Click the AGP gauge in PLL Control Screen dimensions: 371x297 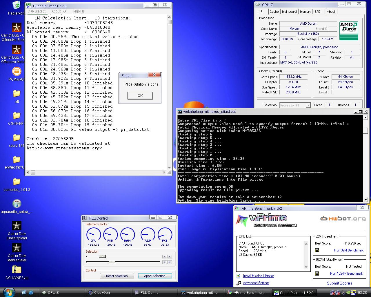[x=148, y=235]
